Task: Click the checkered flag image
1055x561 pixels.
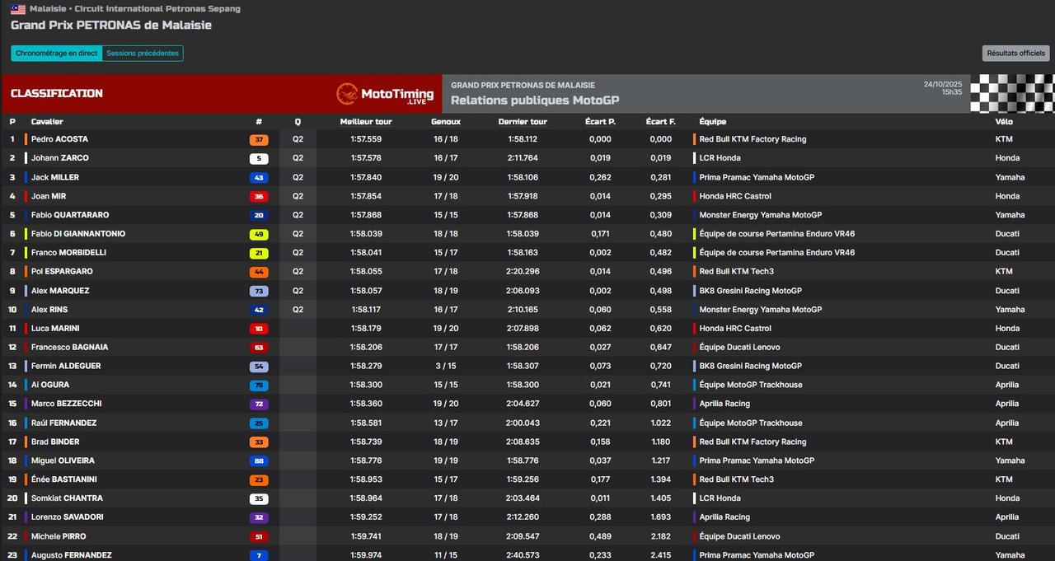Action: click(x=1012, y=94)
